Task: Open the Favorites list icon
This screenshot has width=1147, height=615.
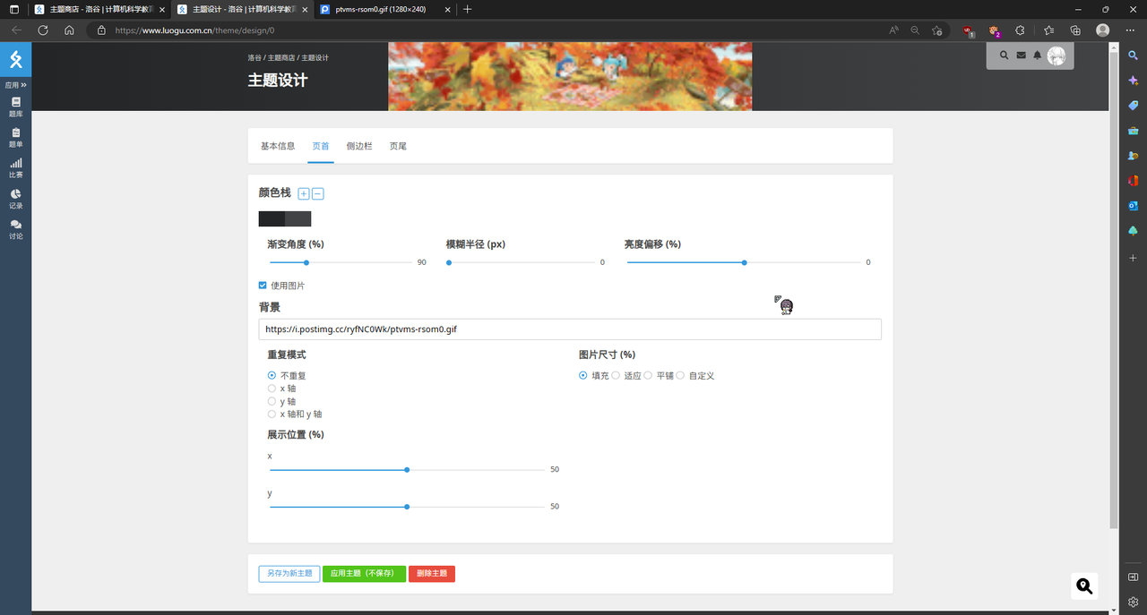Action: (x=1048, y=30)
